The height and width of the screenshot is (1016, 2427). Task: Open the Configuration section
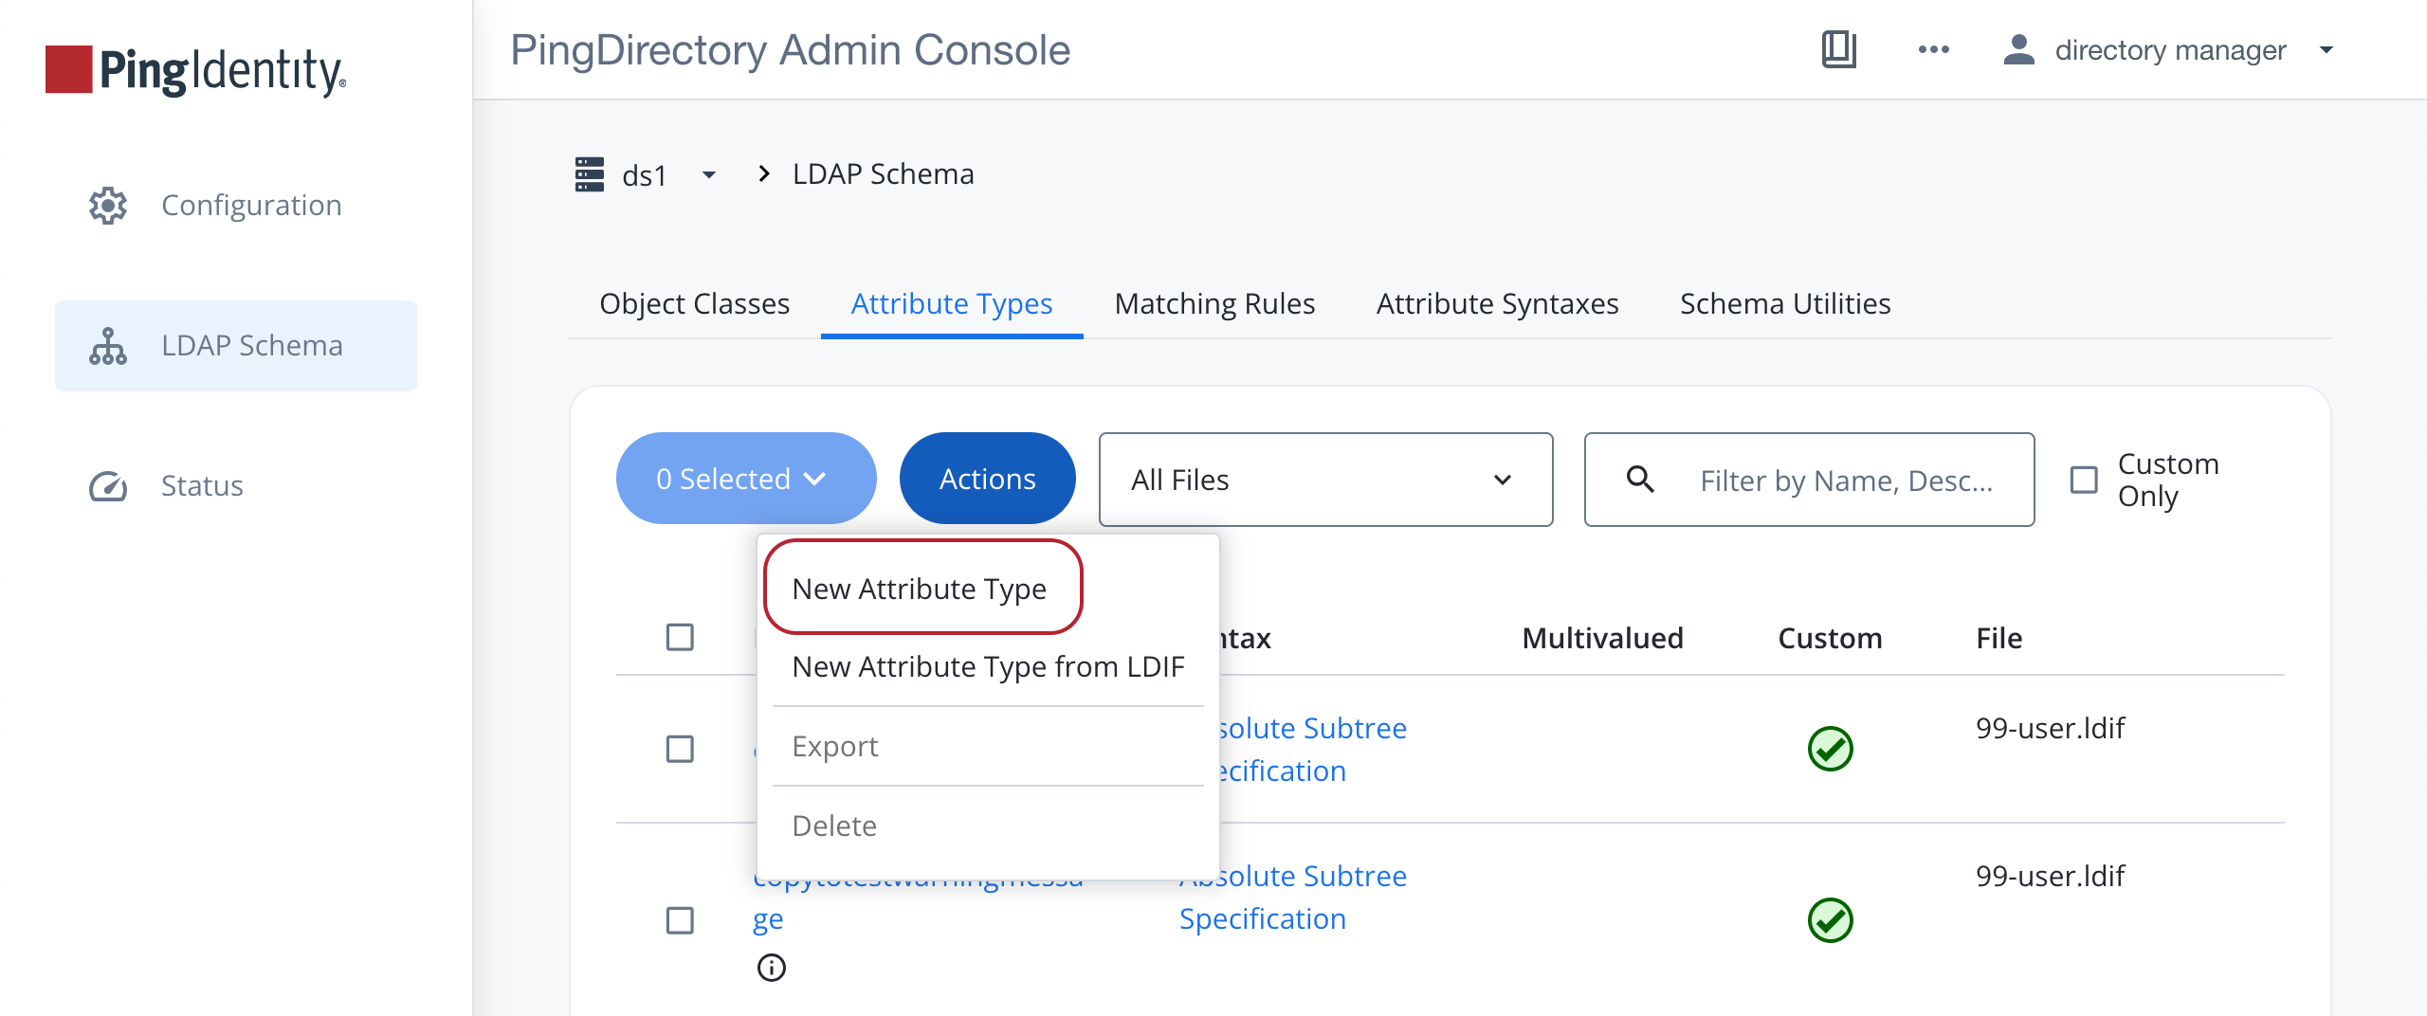point(250,205)
